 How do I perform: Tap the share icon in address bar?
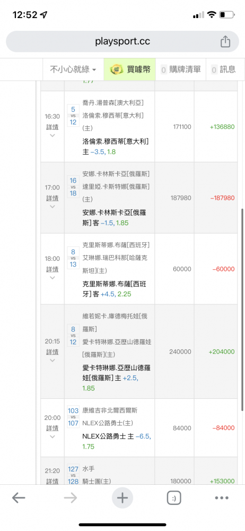tap(225, 41)
